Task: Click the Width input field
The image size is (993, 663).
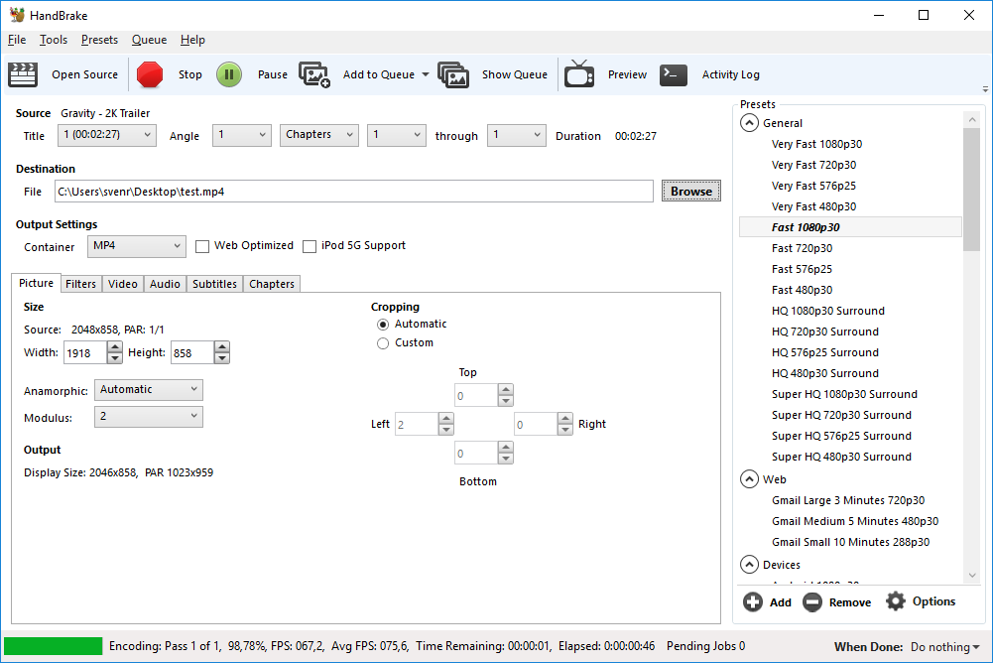Action: pos(85,353)
